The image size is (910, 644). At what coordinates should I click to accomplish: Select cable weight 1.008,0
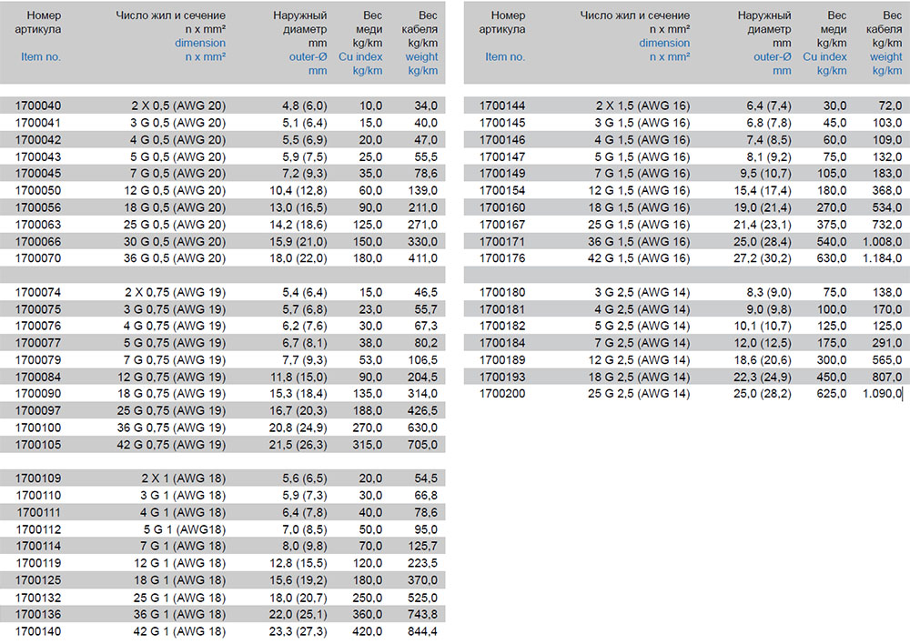click(882, 241)
